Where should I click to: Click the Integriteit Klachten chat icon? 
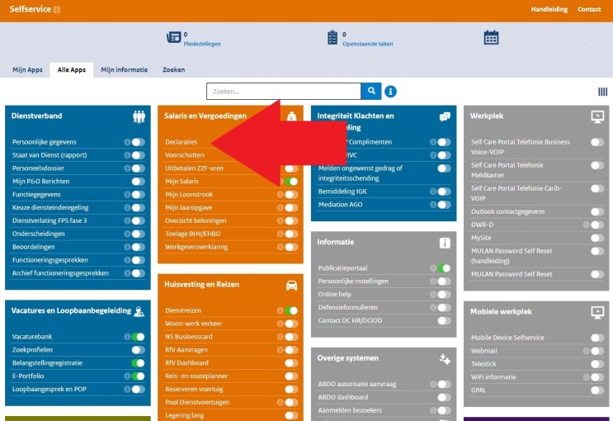[x=445, y=116]
